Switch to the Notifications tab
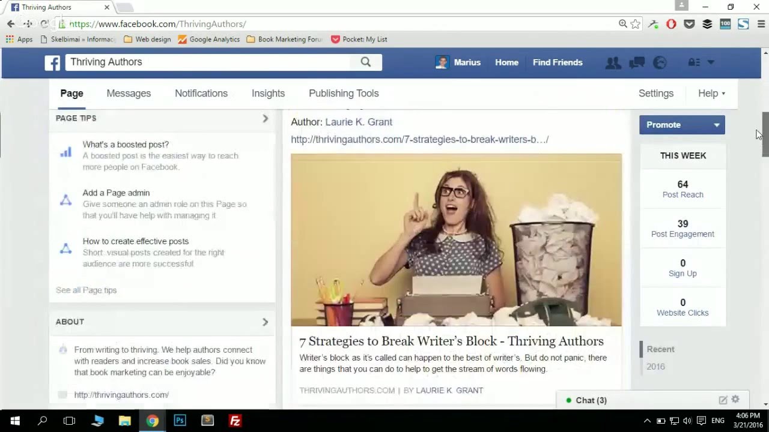 (x=201, y=94)
